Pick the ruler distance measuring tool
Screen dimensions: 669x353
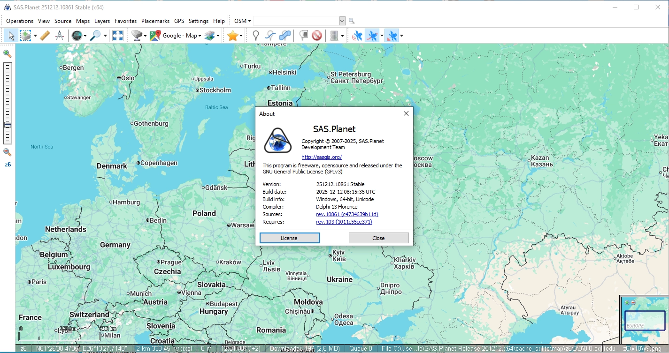click(x=45, y=36)
